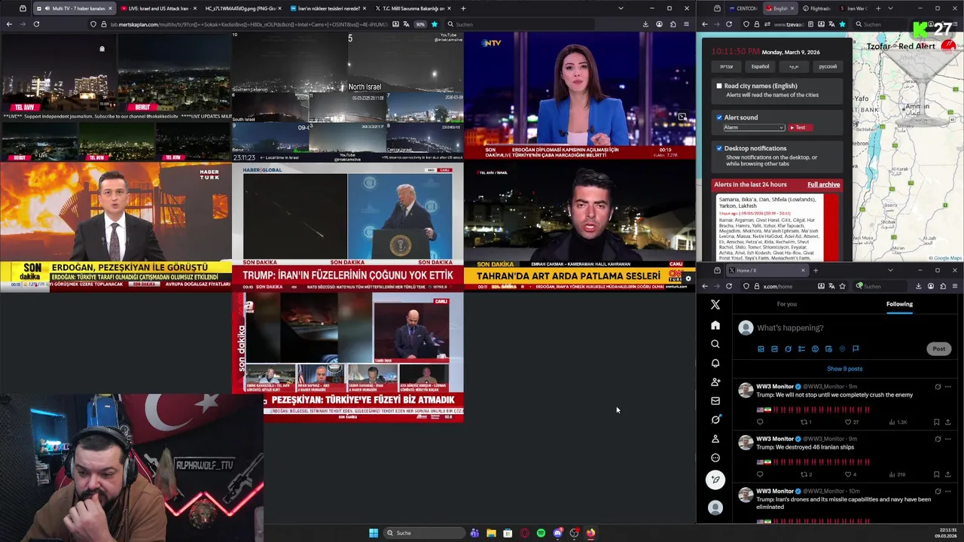This screenshot has width=964, height=542.
Task: Repost the 'crush the enemy' tweet
Action: 804,422
